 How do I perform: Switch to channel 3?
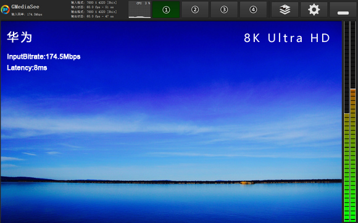(224, 10)
